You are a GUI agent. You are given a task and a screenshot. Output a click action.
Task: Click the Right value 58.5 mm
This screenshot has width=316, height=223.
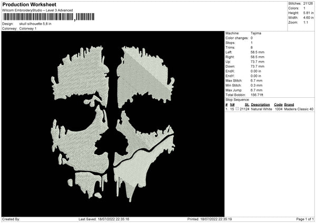tap(258, 57)
